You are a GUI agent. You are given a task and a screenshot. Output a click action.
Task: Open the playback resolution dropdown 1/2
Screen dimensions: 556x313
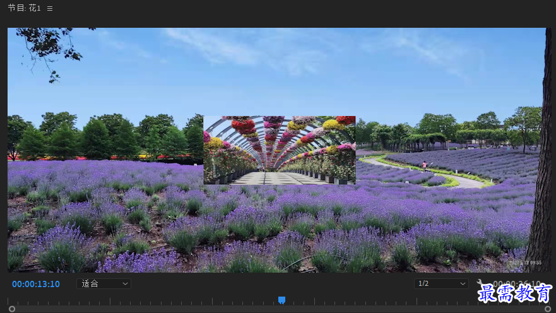click(441, 283)
